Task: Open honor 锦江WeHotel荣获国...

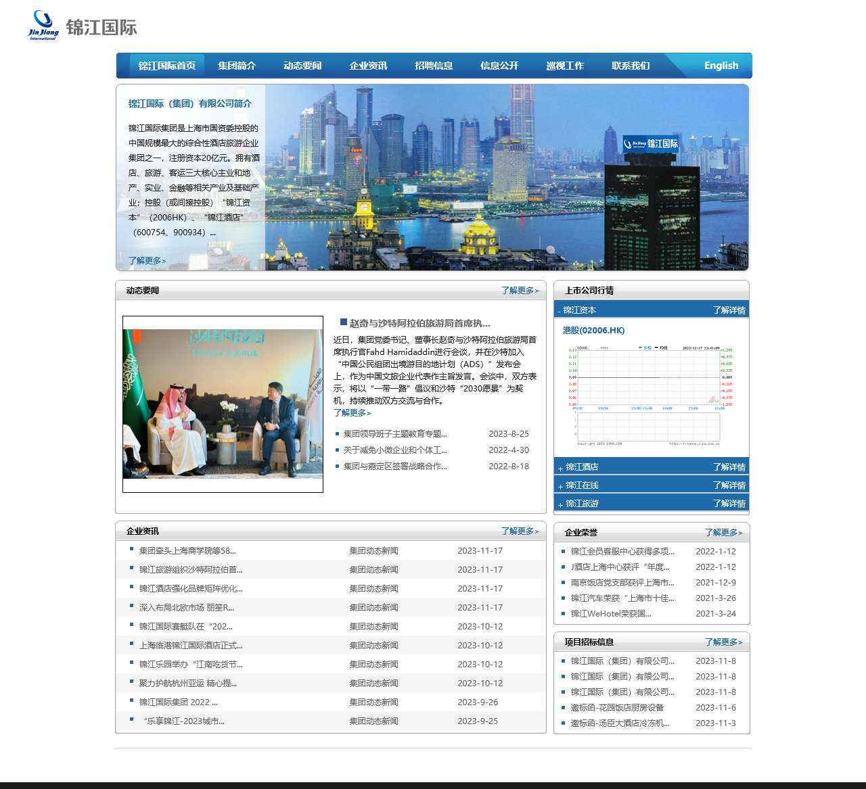Action: click(611, 614)
